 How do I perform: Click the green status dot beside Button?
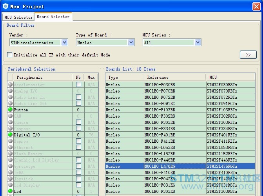(11, 110)
